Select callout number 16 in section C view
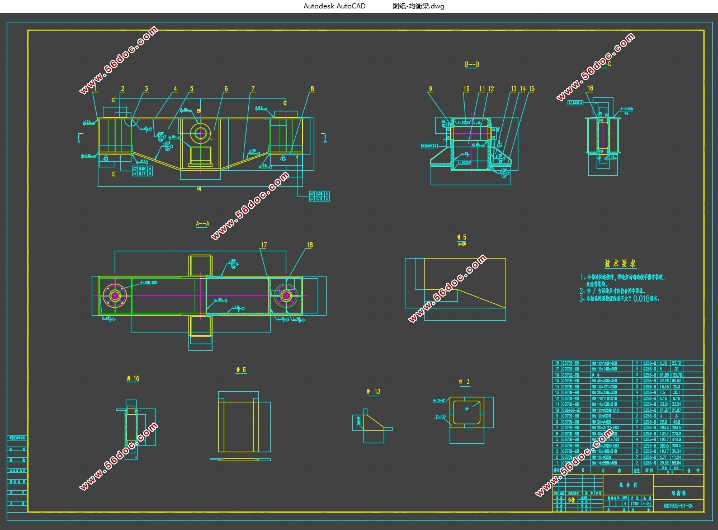The height and width of the screenshot is (530, 718). click(x=590, y=88)
